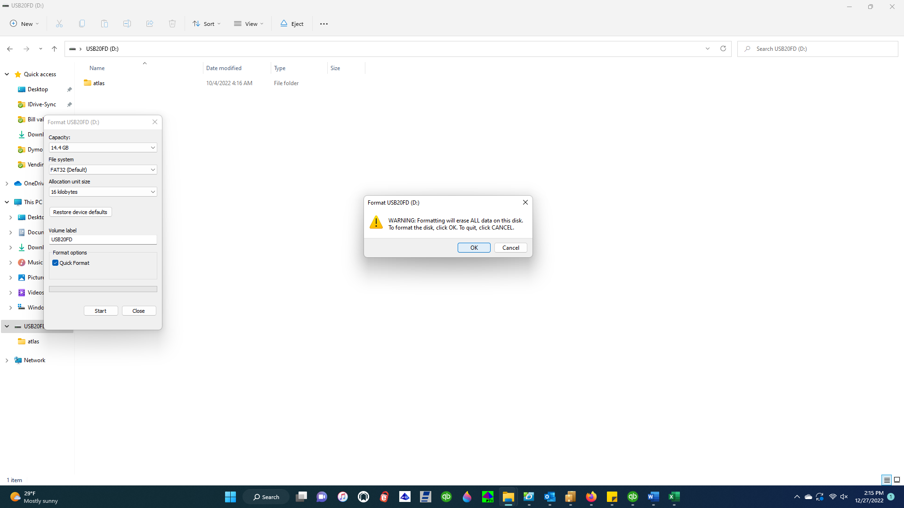This screenshot has width=904, height=508.
Task: Eject the USB20FD drive
Action: coord(291,24)
